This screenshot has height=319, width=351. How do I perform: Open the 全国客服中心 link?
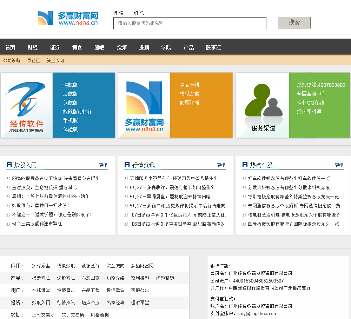tap(311, 94)
